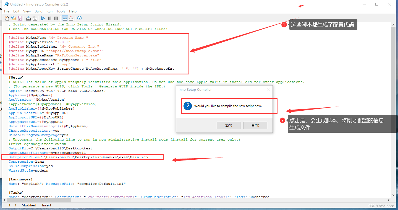Open the Edit menu
This screenshot has height=210, width=398.
pos(16,11)
